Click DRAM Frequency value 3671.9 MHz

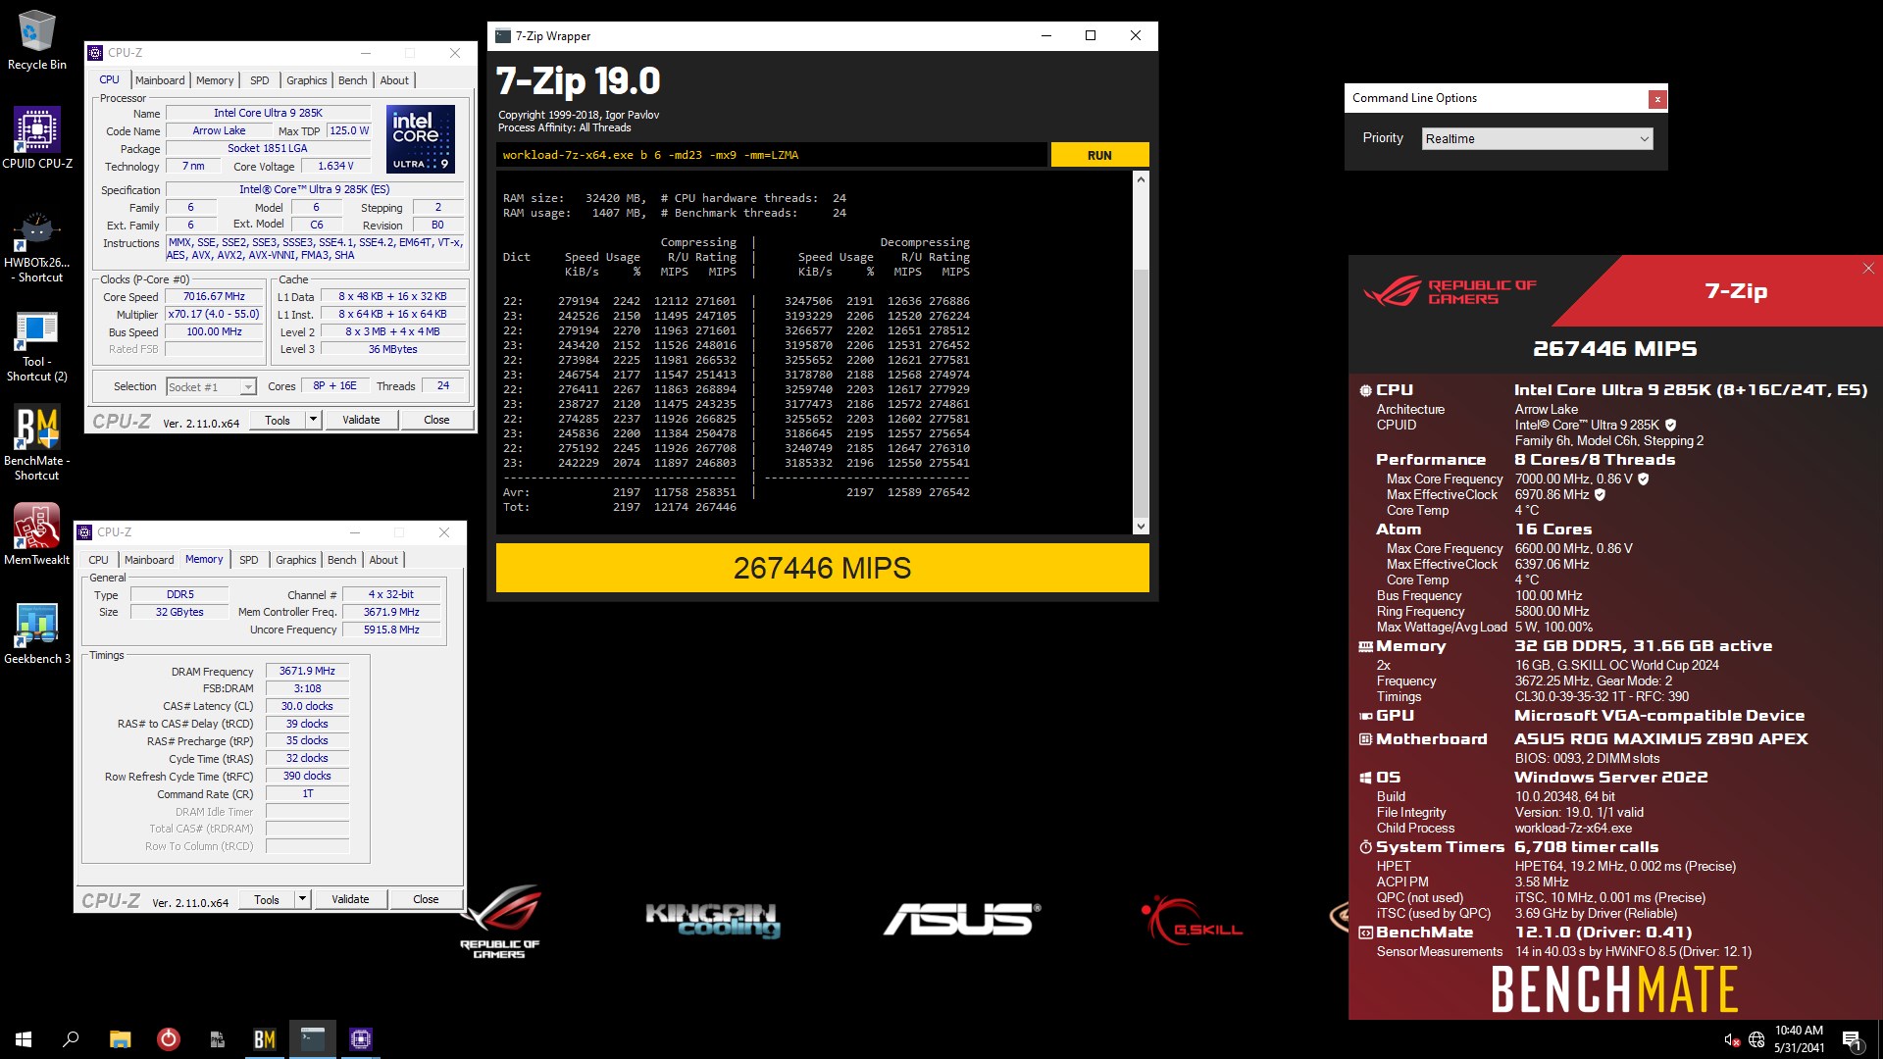pos(307,672)
